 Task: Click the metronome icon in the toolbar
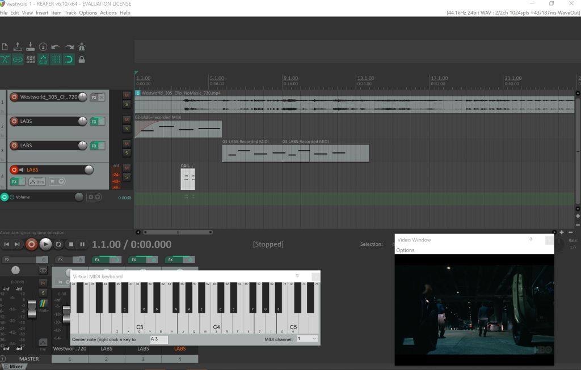82,47
